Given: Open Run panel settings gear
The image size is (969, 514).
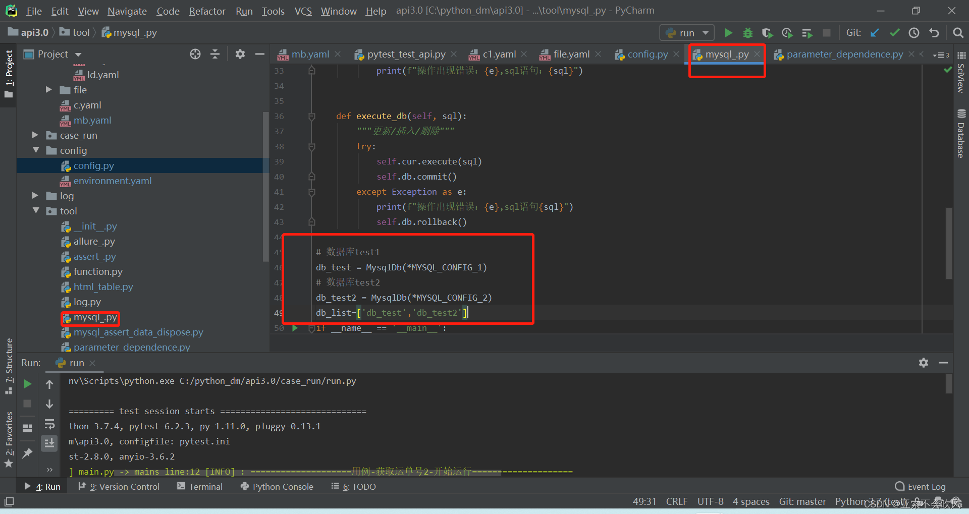Looking at the screenshot, I should click(924, 363).
